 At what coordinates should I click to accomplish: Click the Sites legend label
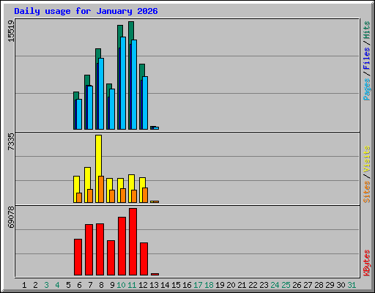click(367, 192)
